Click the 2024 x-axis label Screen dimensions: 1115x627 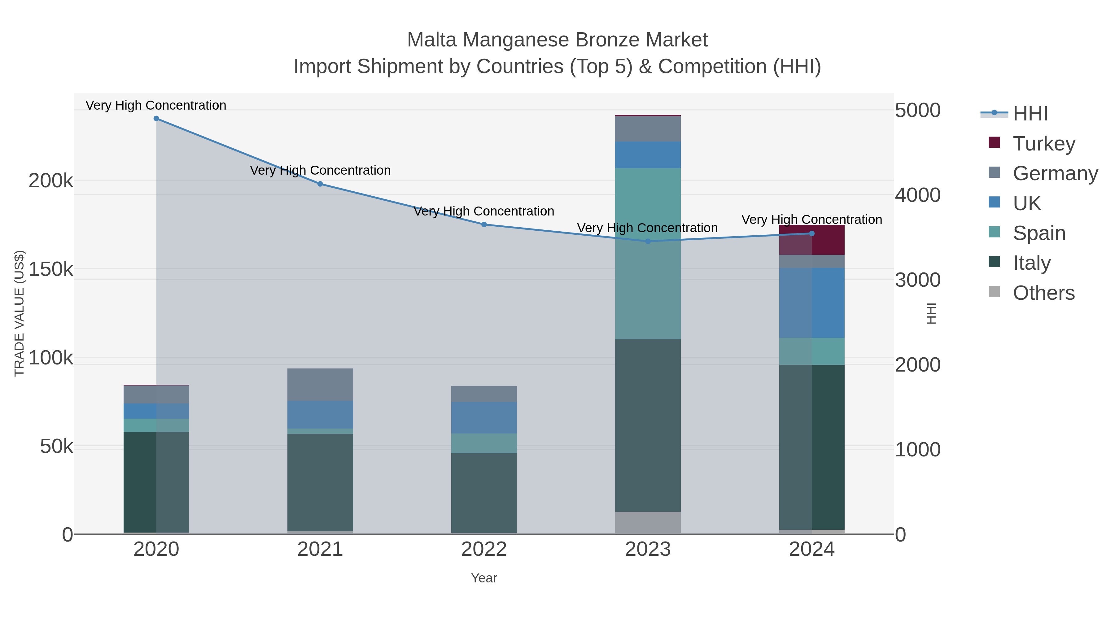click(811, 550)
